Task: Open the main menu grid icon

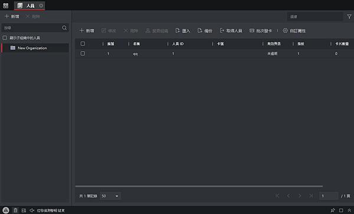Action: [x=6, y=6]
